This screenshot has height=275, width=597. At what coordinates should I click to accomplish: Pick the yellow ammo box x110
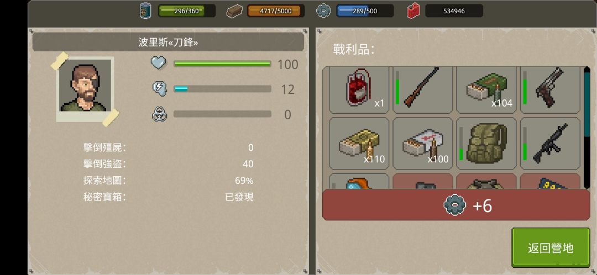point(359,144)
